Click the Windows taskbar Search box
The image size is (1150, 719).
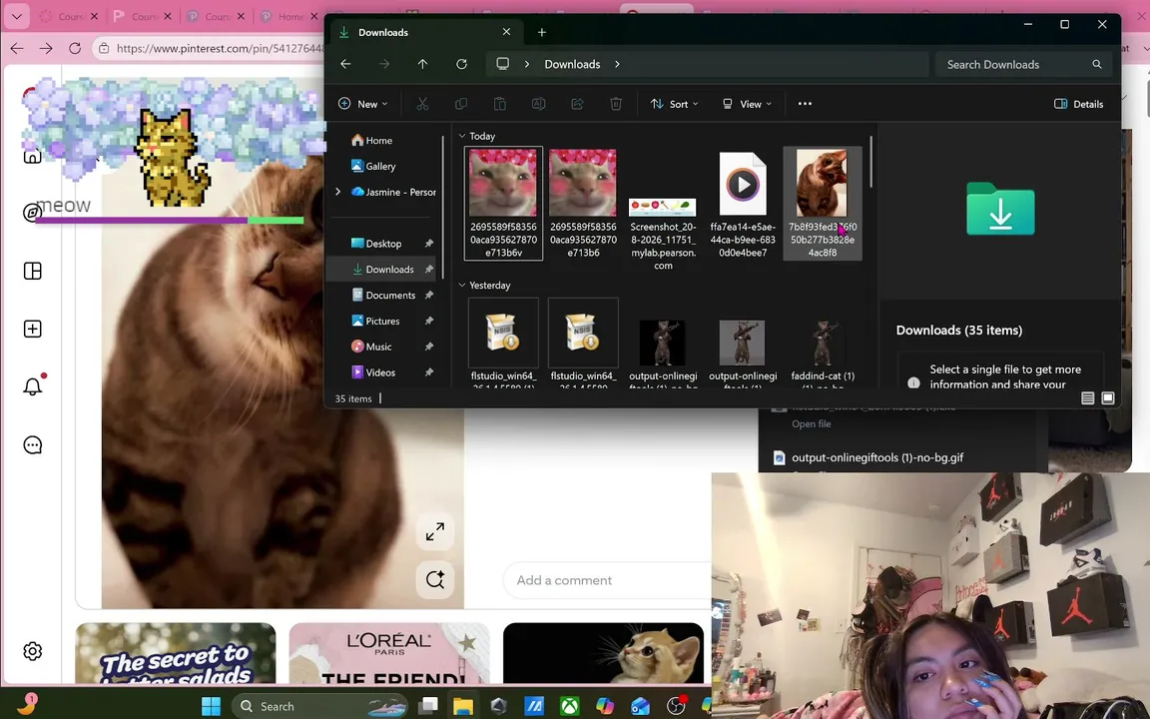[320, 706]
